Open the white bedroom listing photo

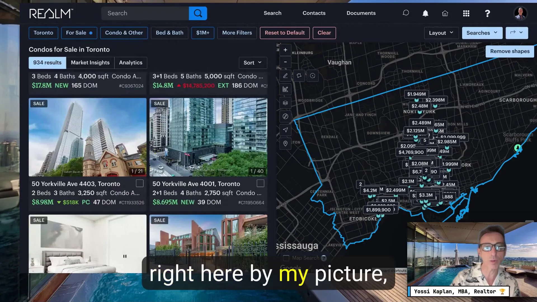88,244
